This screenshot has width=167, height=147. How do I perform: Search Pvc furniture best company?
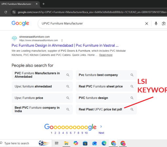(x=106, y=75)
